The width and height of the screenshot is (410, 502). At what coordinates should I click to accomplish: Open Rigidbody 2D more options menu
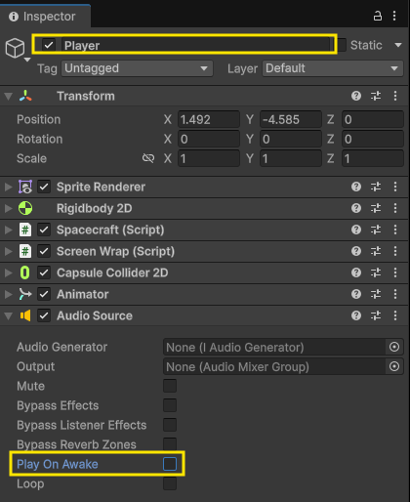pyautogui.click(x=395, y=208)
